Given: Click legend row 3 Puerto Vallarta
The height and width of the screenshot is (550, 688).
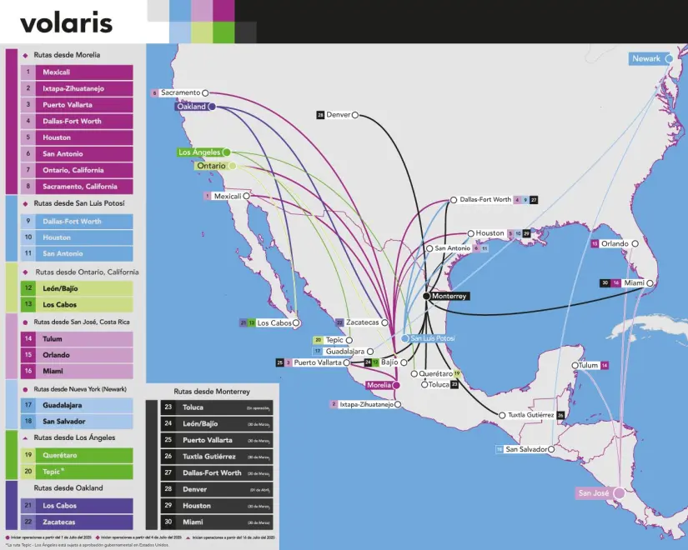Looking at the screenshot, I should point(77,105).
